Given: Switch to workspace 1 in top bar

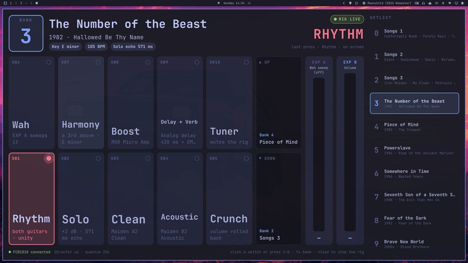Looking at the screenshot, I should [11, 3].
